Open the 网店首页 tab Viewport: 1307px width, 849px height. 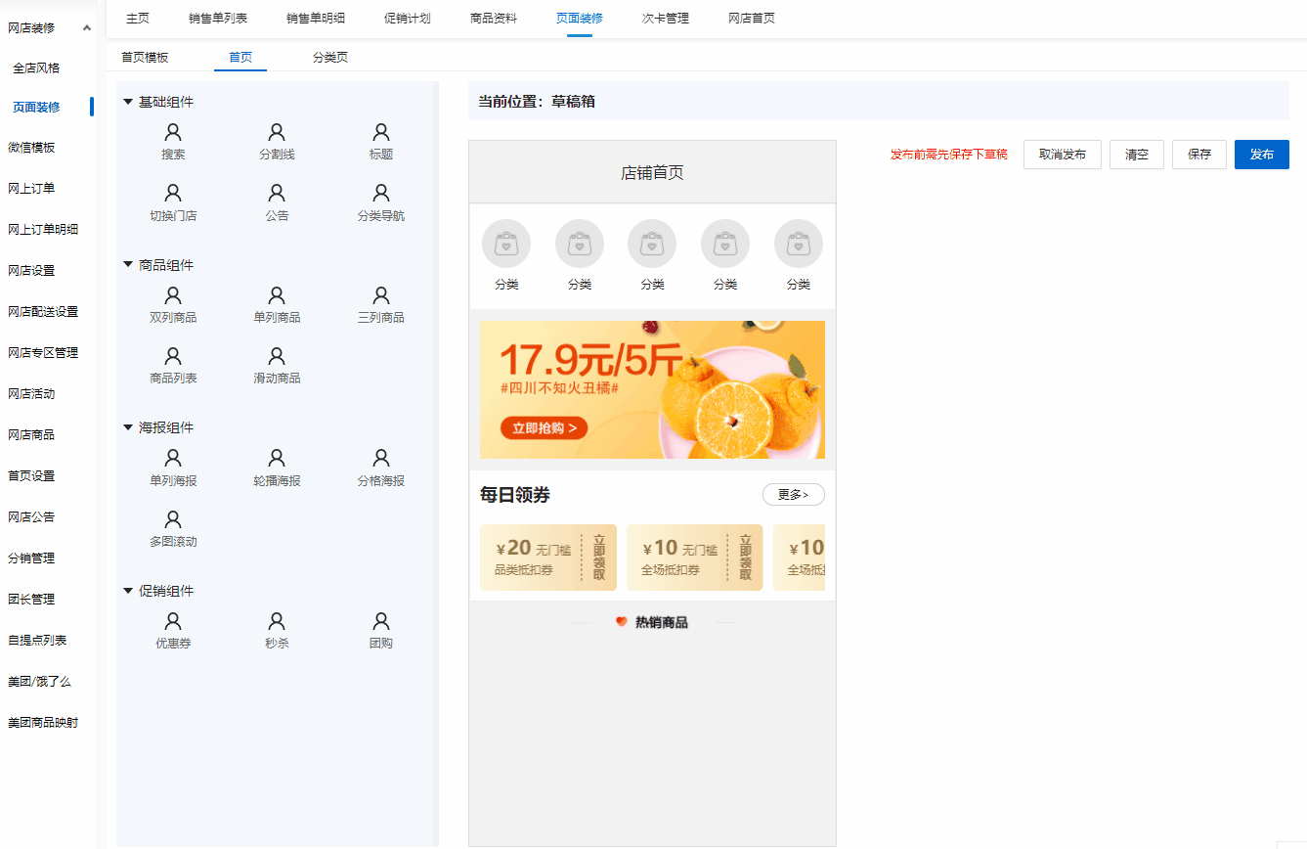(752, 19)
